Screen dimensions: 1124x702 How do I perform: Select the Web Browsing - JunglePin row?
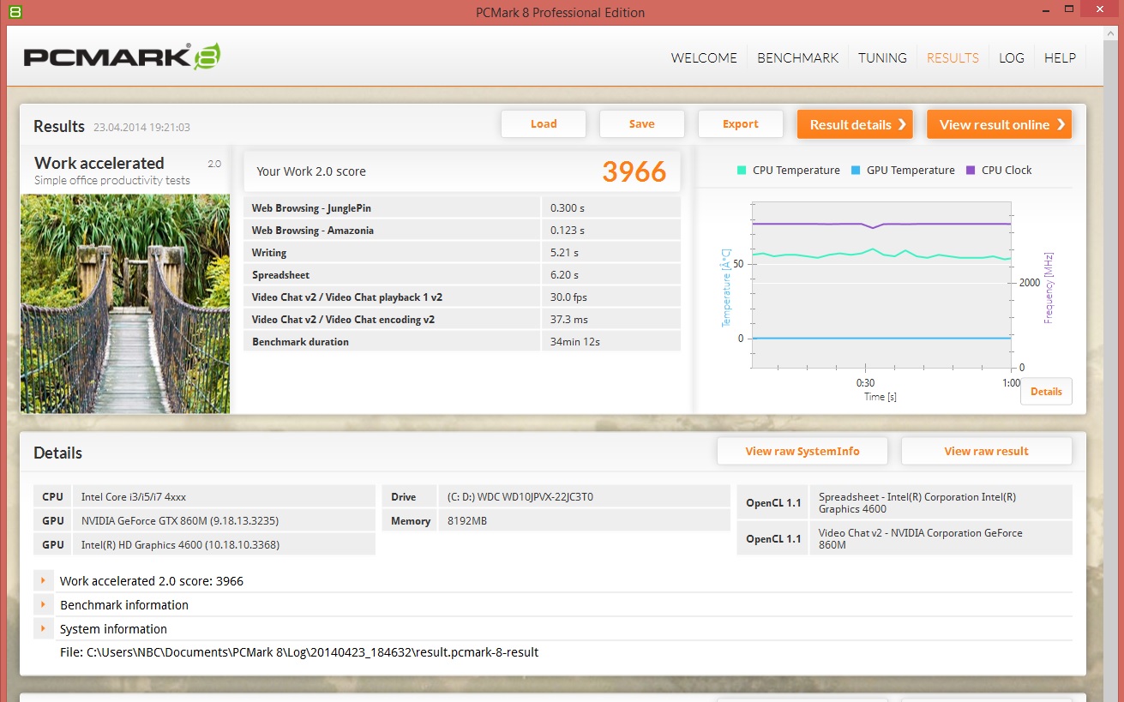(x=462, y=207)
